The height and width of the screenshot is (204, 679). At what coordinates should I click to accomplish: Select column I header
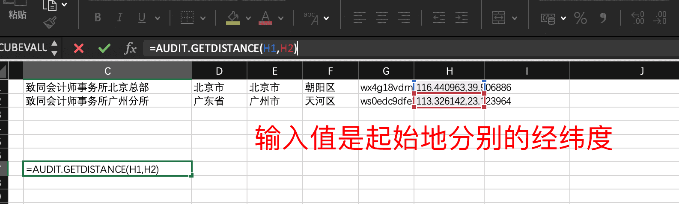(527, 71)
